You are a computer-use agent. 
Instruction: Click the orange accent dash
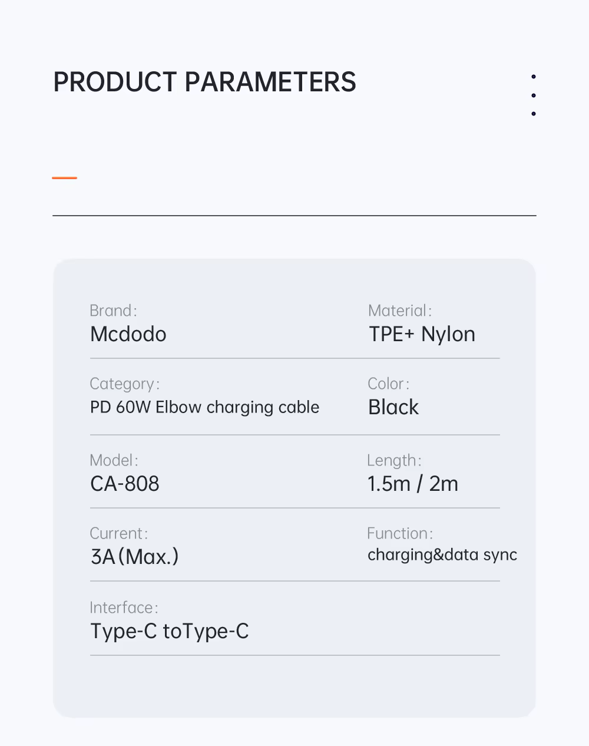64,177
